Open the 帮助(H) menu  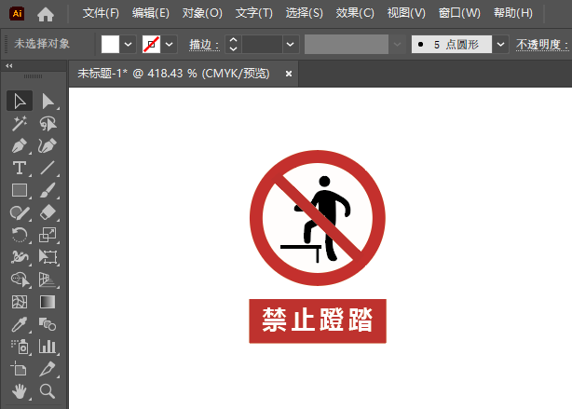click(513, 13)
